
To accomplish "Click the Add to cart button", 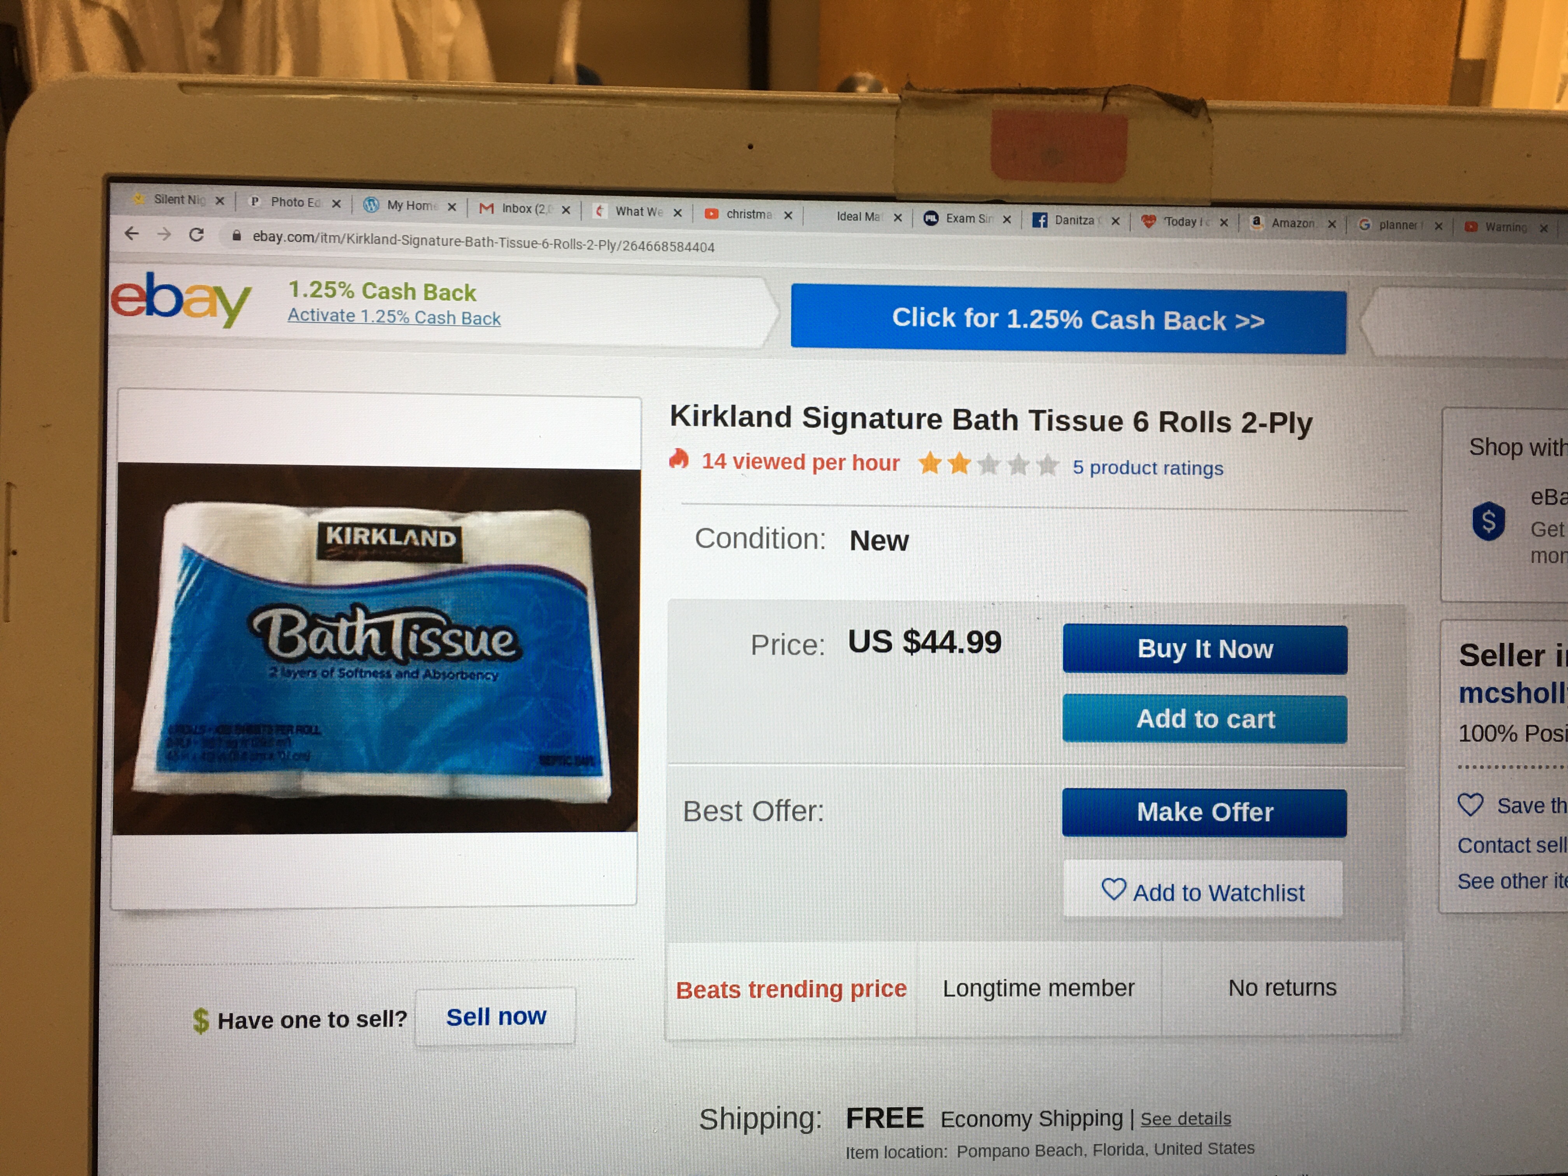I will pyautogui.click(x=1204, y=719).
